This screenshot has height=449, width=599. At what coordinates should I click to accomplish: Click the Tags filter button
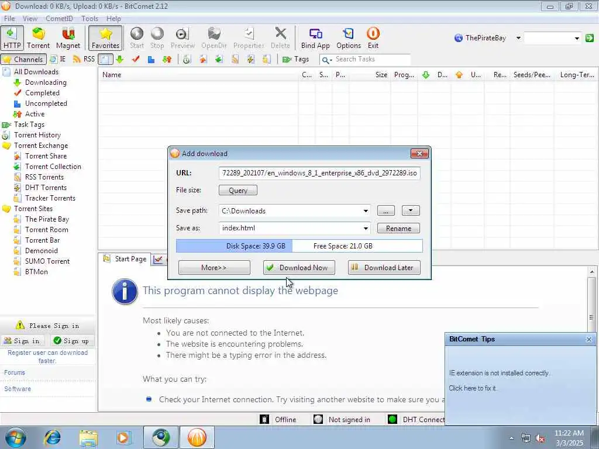pyautogui.click(x=295, y=59)
